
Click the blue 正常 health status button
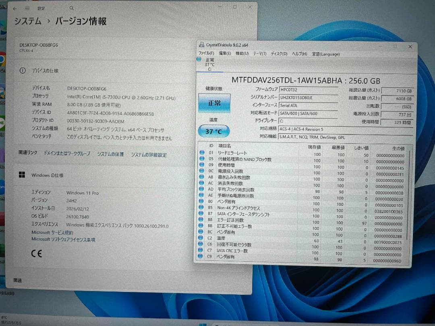(x=214, y=103)
